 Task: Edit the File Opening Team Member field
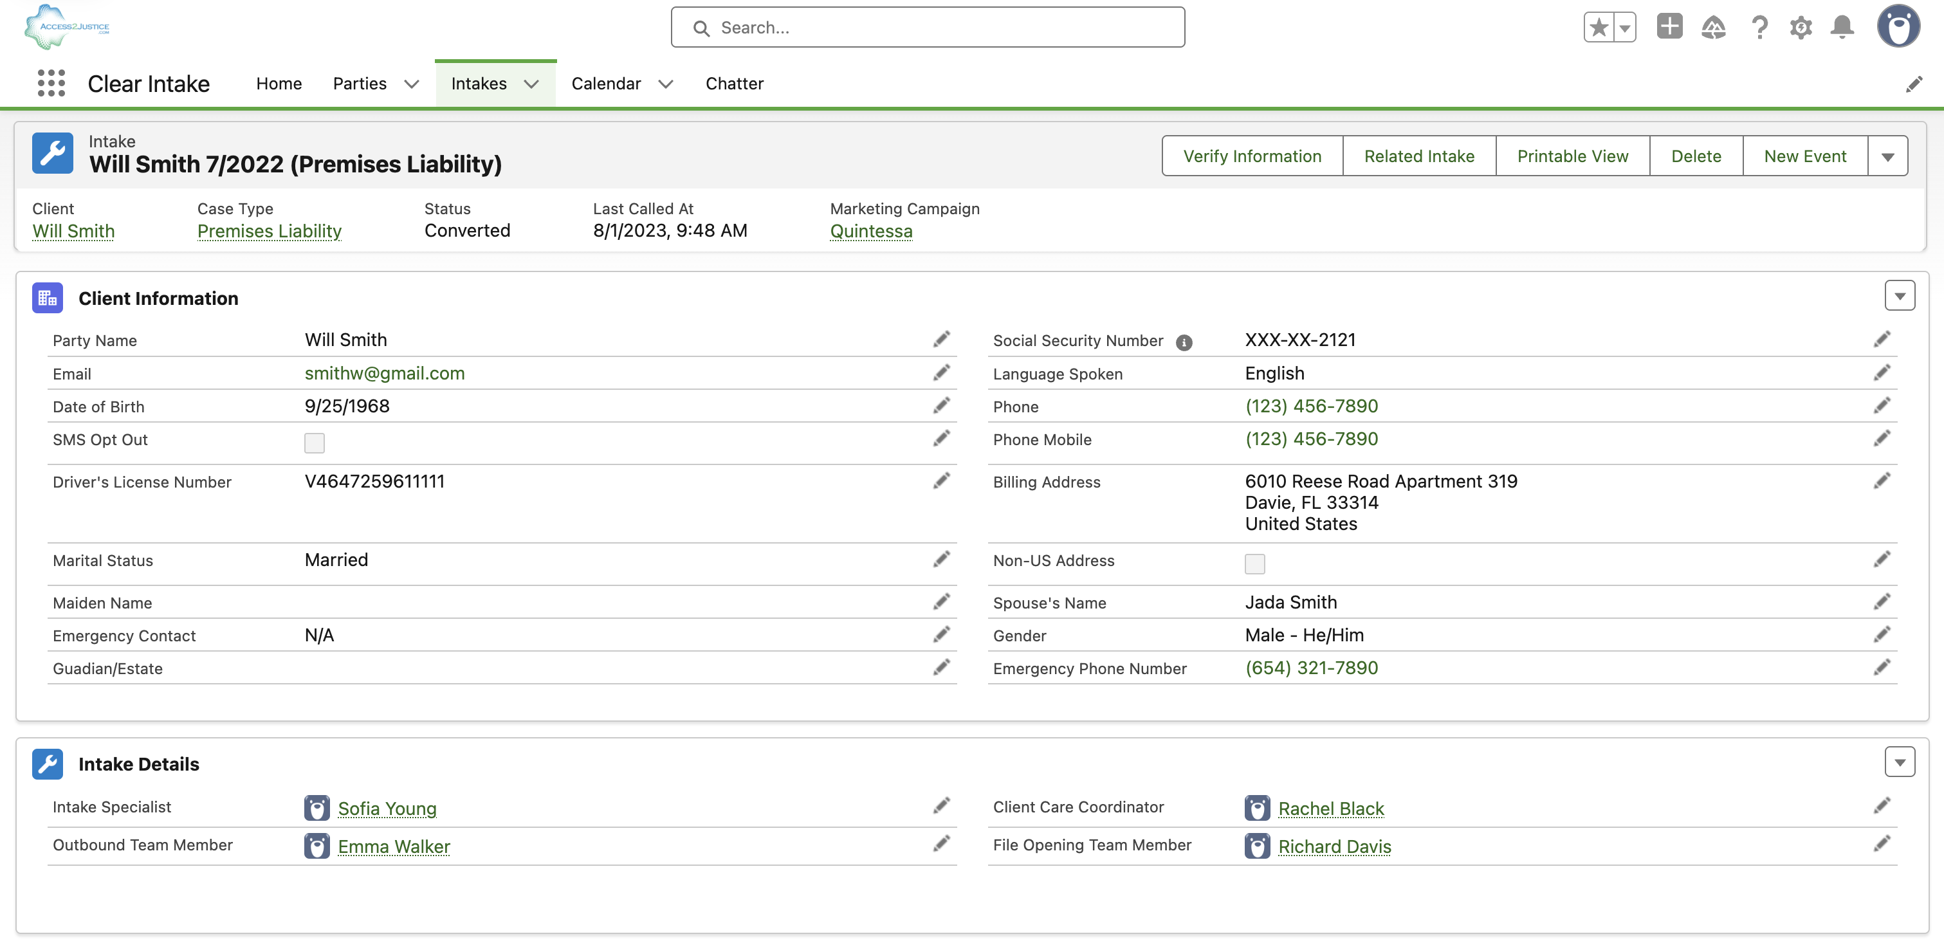point(1882,843)
